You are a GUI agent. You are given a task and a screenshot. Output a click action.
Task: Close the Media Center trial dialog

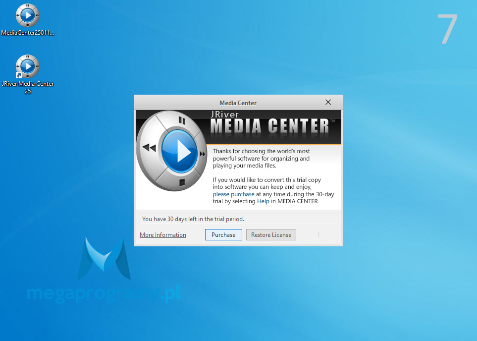tap(328, 102)
